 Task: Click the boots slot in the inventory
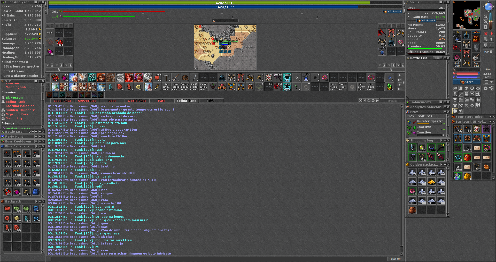pos(467,63)
